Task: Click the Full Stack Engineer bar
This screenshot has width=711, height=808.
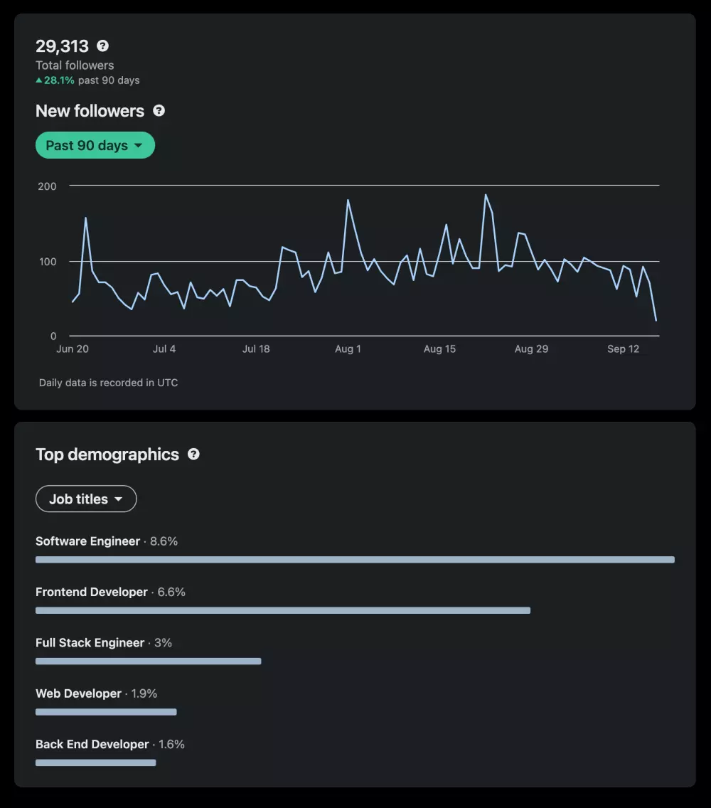Action: (x=148, y=661)
